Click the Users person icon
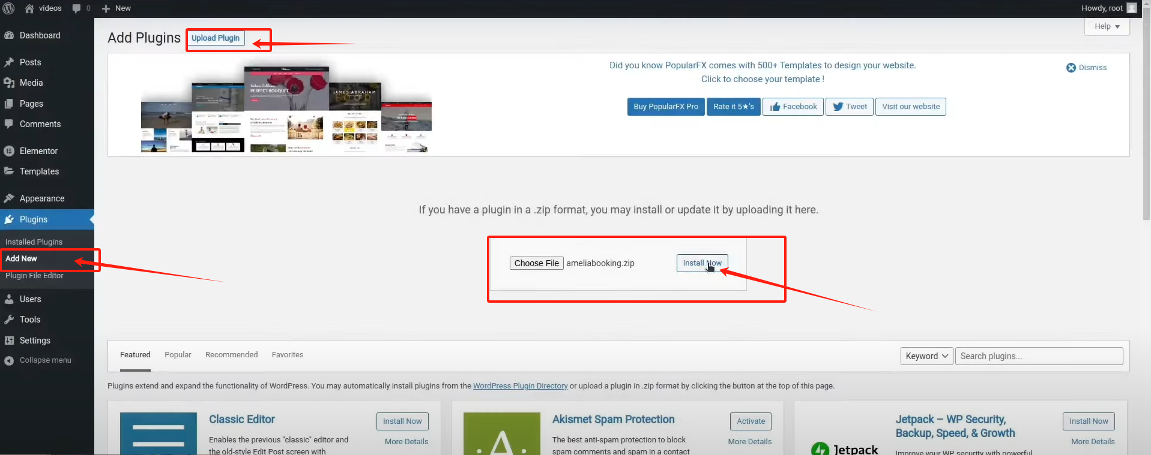 tap(9, 299)
